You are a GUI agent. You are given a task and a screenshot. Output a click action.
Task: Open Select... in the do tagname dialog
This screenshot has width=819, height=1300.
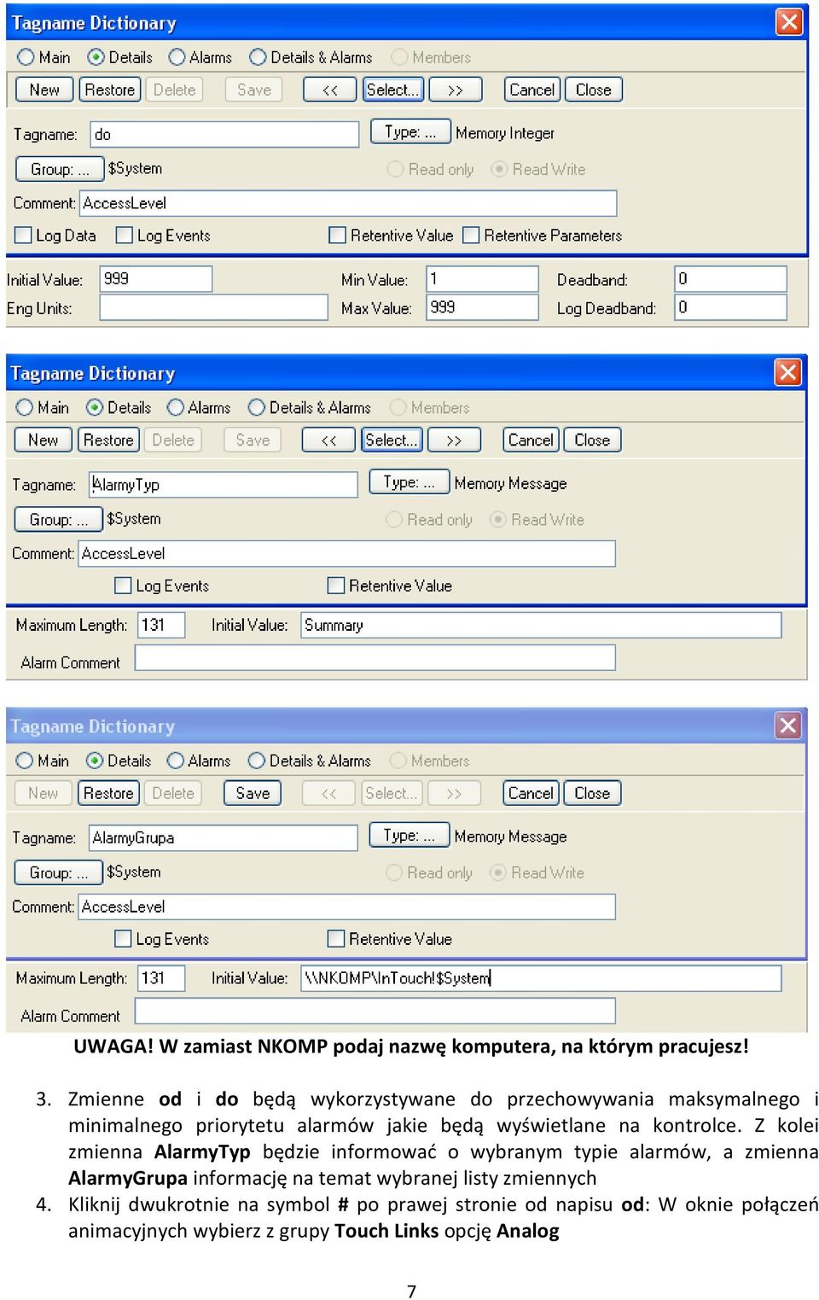pyautogui.click(x=393, y=90)
